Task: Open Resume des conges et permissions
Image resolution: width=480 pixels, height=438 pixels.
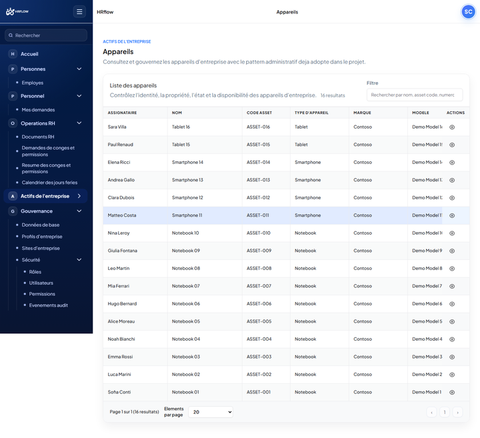Action: (x=46, y=169)
